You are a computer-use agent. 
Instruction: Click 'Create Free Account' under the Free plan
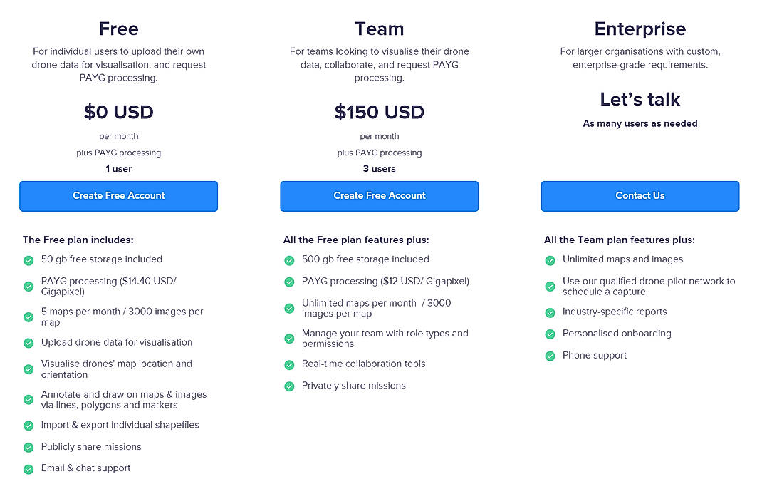click(x=118, y=195)
